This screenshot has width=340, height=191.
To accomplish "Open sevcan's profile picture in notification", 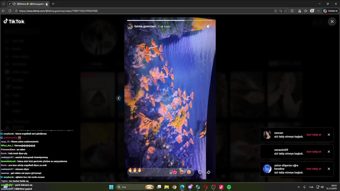I will [267, 135].
